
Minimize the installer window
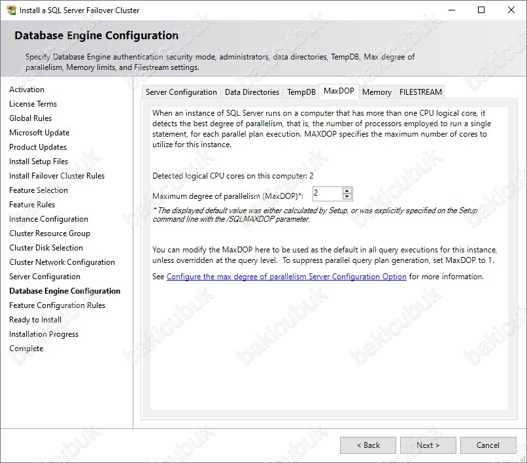pyautogui.click(x=451, y=10)
